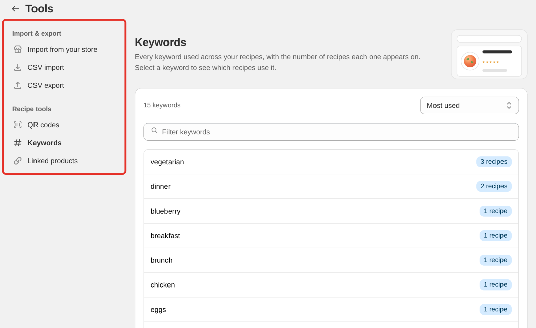Screen dimensions: 536x328
Task: Click the 1 recipe badge for blueberry
Action: 495,211
